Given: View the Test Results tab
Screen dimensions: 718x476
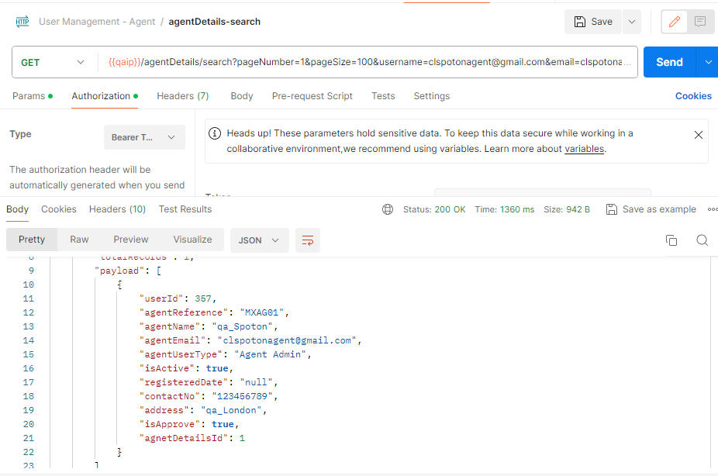Looking at the screenshot, I should click(x=185, y=209).
